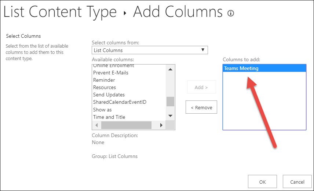
Task: Click the list scroll down arrow
Action: [x=171, y=116]
